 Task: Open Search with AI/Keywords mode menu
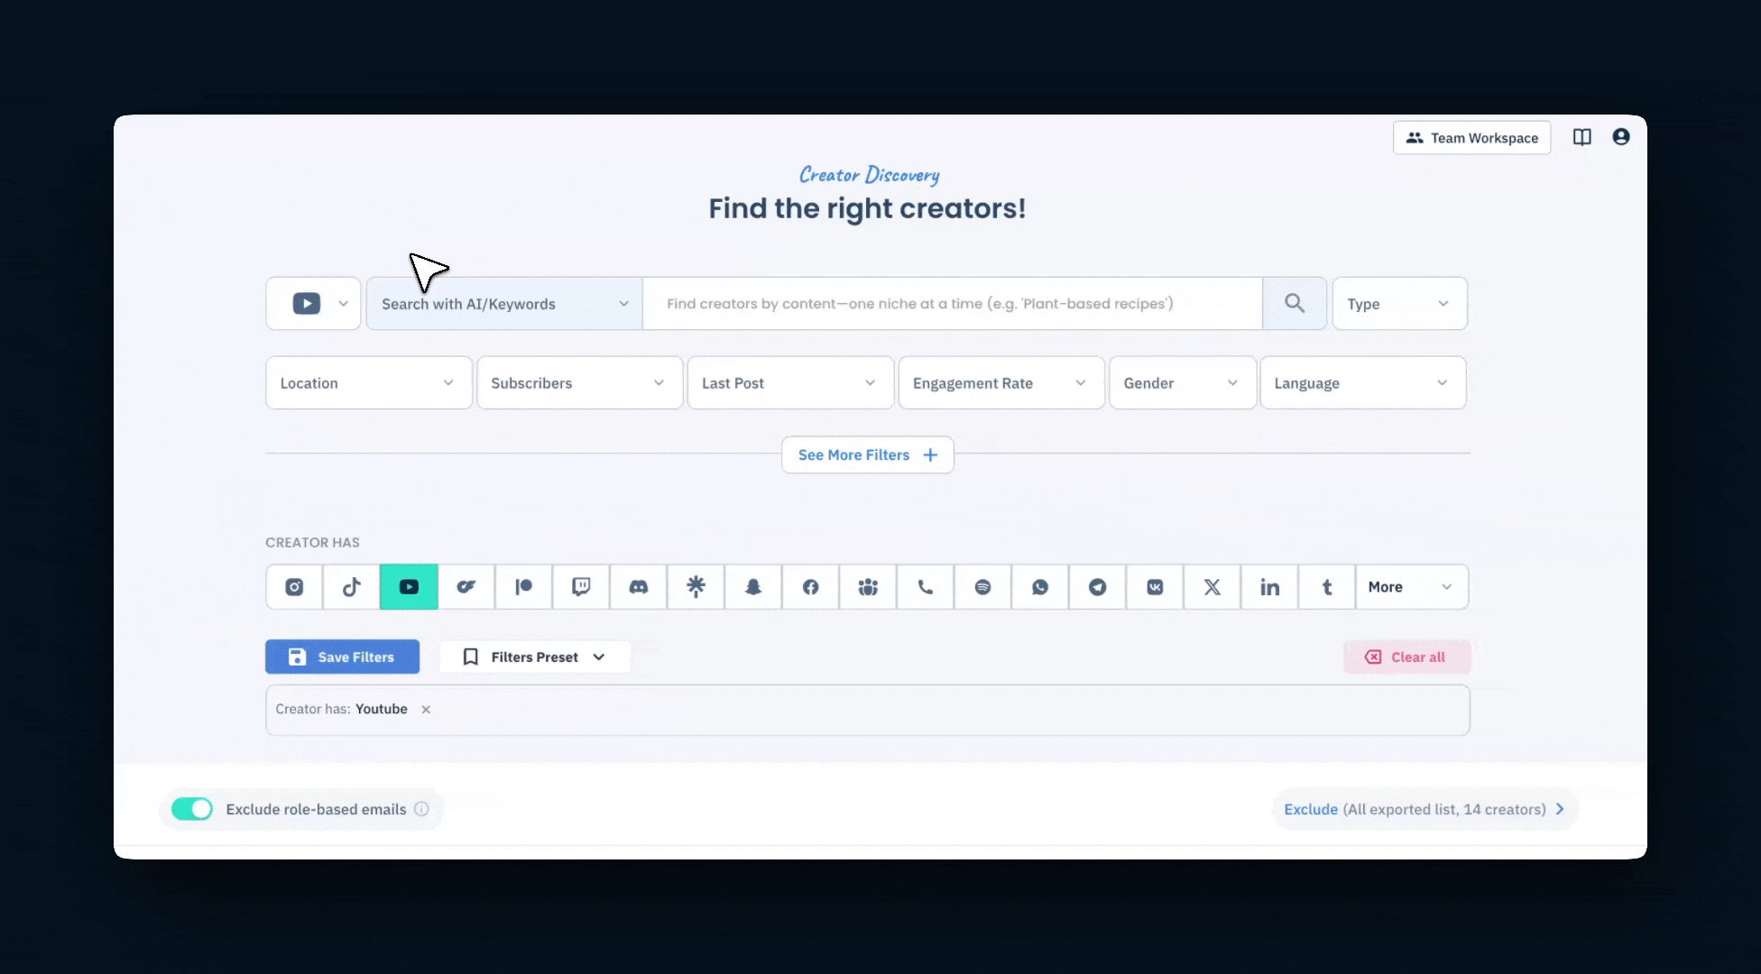[x=504, y=304]
